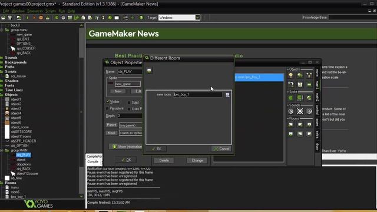The image size is (377, 212).
Task: Create a new path from the toolbar
Action: [77, 18]
